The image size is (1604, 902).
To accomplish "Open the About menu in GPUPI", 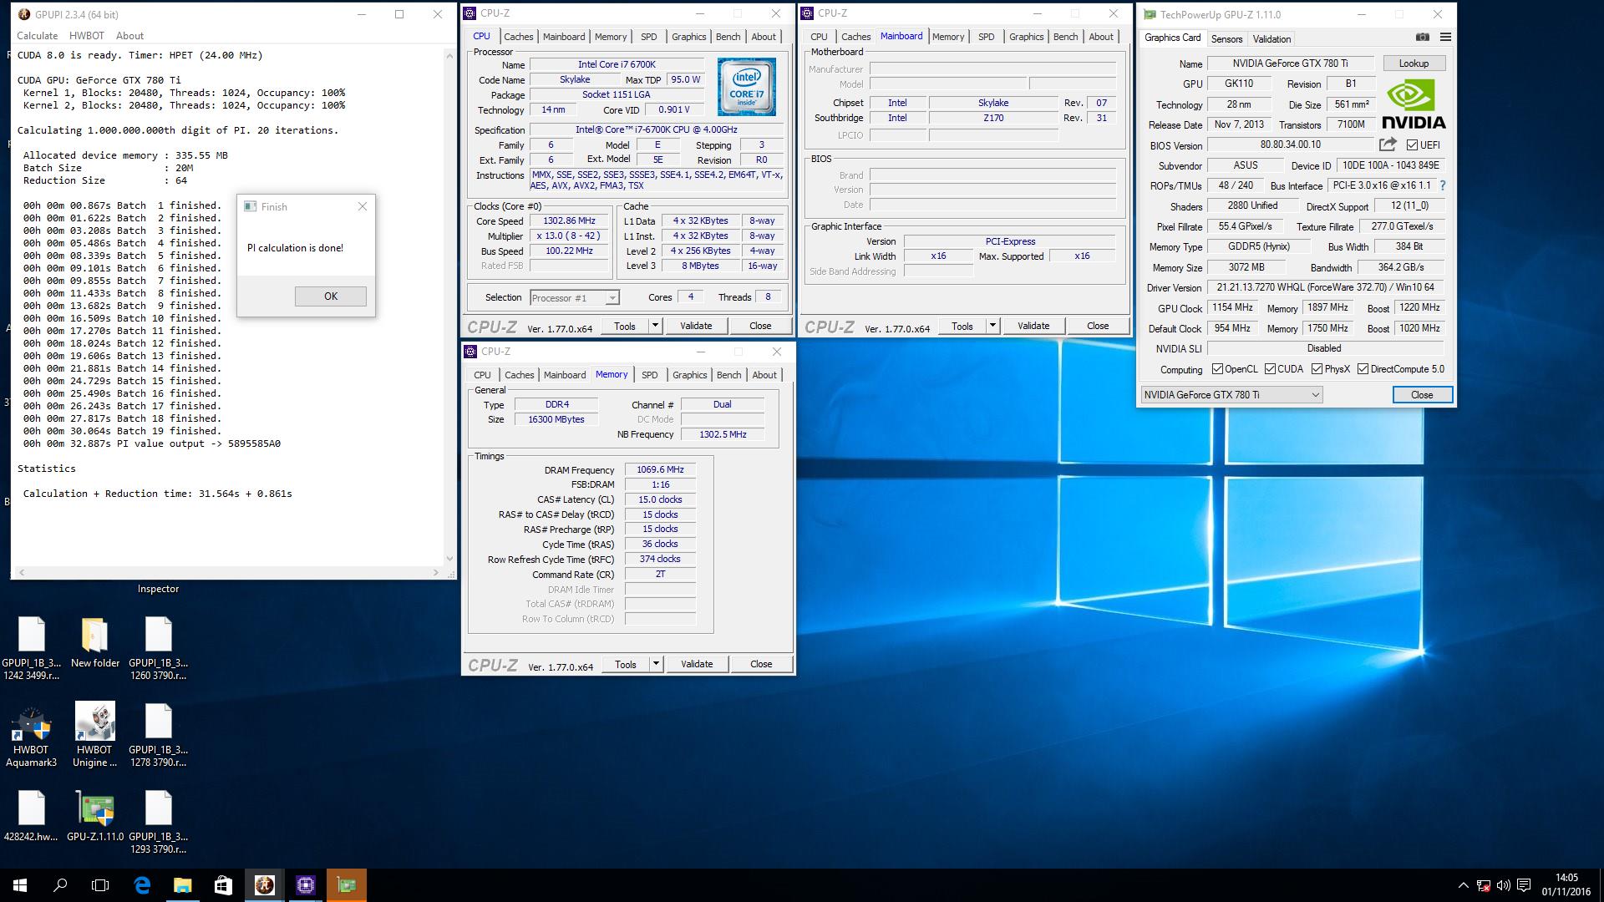I will [129, 36].
